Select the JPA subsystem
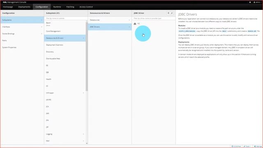The height and width of the screenshot is (148, 263). click(65, 120)
